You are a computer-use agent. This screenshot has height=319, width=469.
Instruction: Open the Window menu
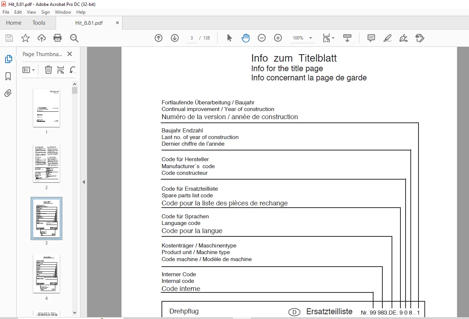[x=63, y=12]
